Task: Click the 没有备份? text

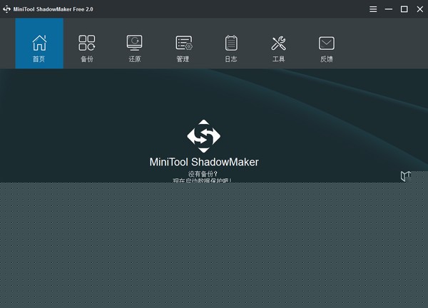Action: point(203,174)
